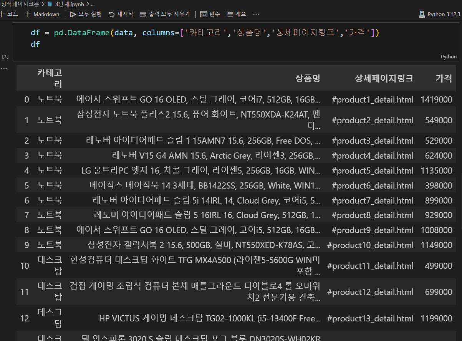The image size is (462, 341).
Task: Click the price value 549000
Action: click(x=439, y=120)
